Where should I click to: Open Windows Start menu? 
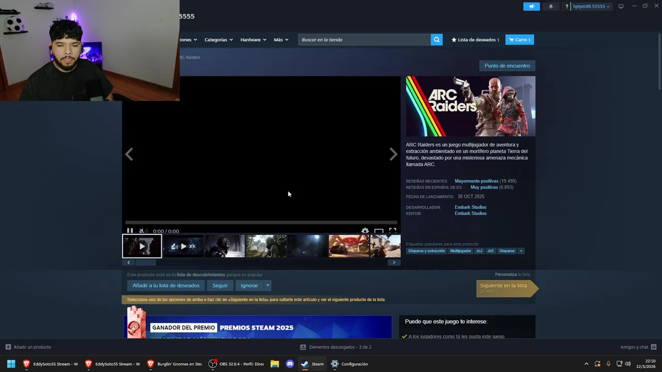pos(11,364)
